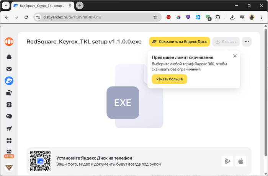Image resolution: width=268 pixels, height=176 pixels.
Task: Click the Google Play store icon
Action: [x=228, y=161]
